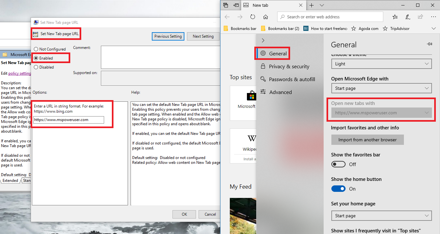Click Add notes pen icon
Screen dimensions: 440x234
point(408,17)
